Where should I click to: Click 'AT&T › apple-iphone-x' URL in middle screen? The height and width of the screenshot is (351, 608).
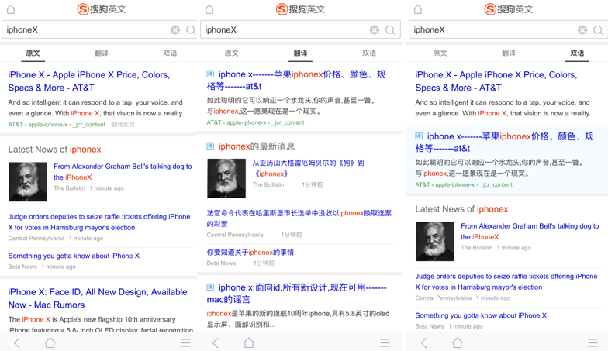click(x=255, y=122)
